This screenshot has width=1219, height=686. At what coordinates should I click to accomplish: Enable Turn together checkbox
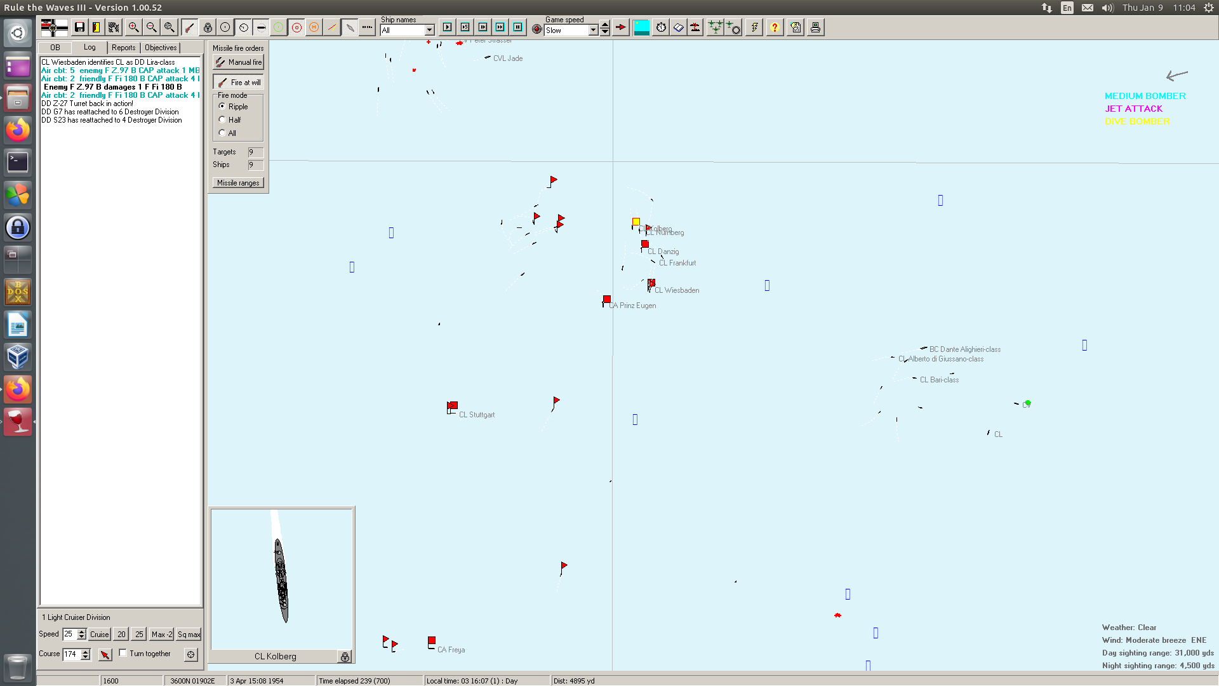(x=123, y=653)
